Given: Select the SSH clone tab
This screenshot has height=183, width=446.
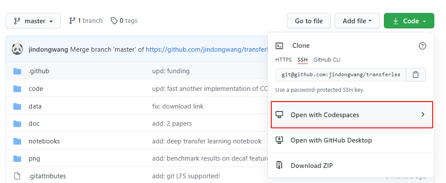Looking at the screenshot, I should point(302,60).
